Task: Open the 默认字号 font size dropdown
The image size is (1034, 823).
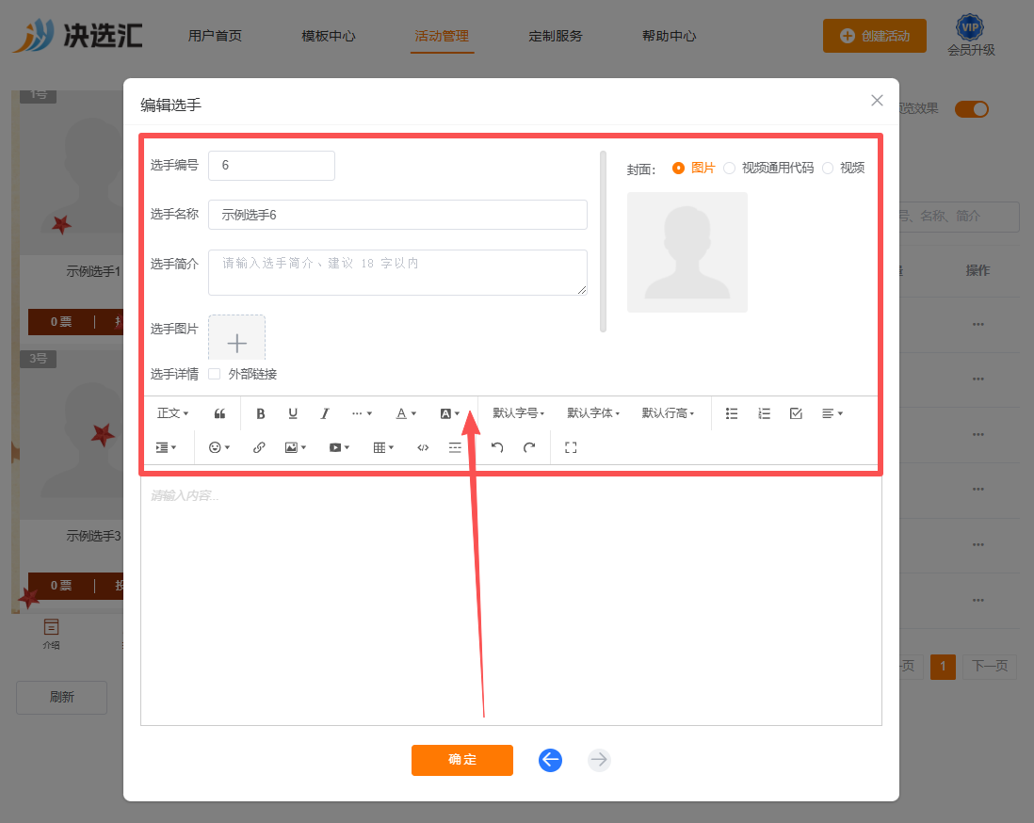Action: click(518, 413)
